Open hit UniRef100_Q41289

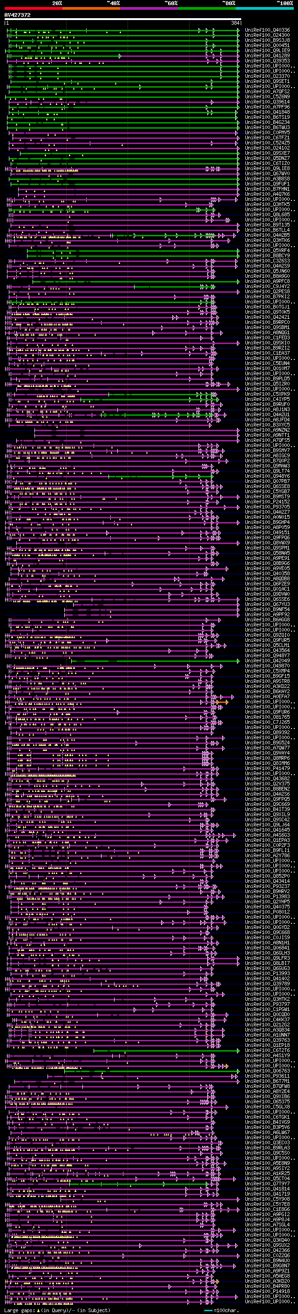(267, 55)
